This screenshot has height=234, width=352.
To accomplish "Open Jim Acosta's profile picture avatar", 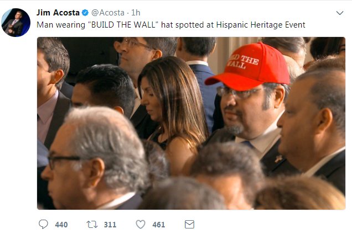I will tap(15, 23).
